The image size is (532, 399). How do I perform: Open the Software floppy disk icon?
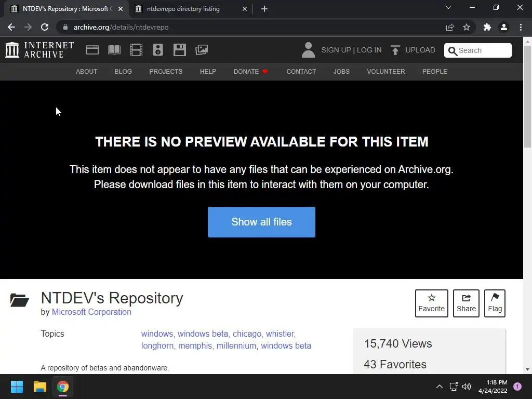(x=179, y=50)
